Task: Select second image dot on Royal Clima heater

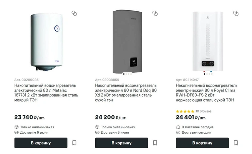Action: click(x=207, y=74)
